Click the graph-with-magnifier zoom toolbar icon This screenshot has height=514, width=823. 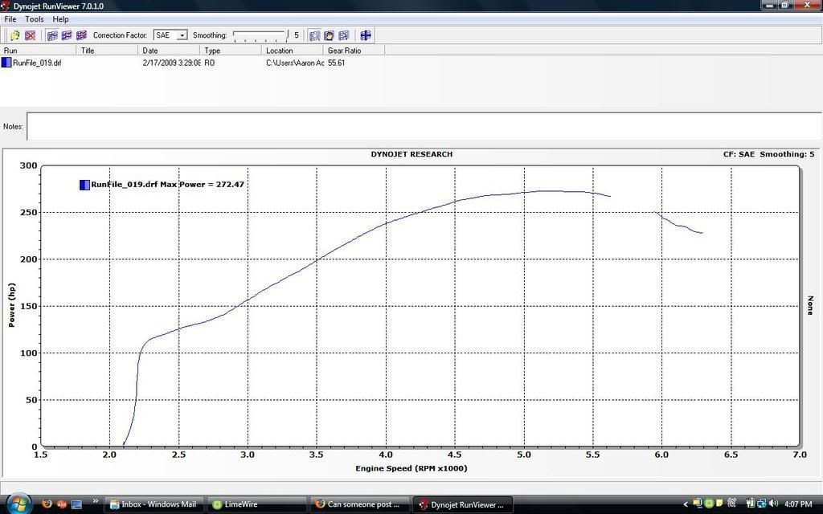click(314, 35)
